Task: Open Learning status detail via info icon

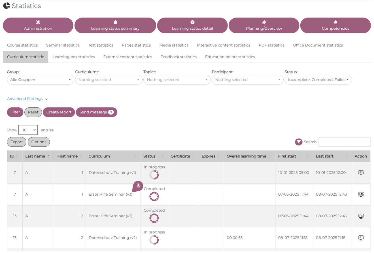Action: coord(192,22)
